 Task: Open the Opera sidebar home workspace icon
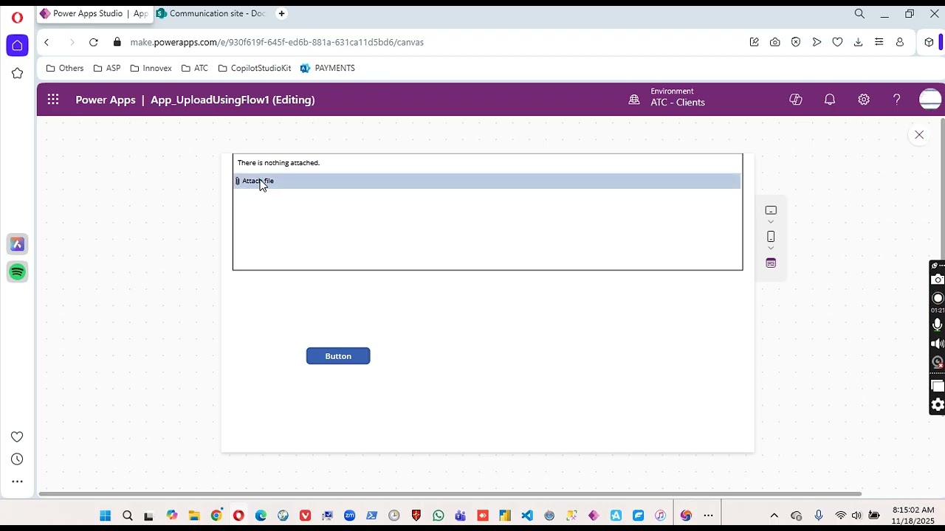pyautogui.click(x=17, y=45)
